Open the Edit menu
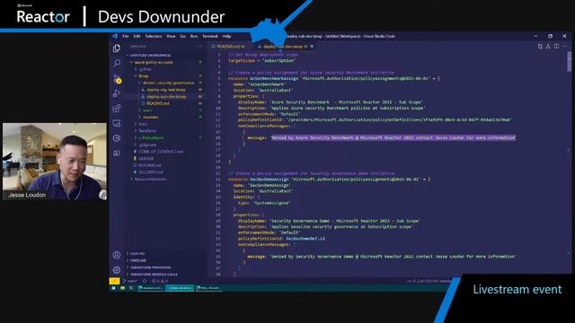 point(137,36)
